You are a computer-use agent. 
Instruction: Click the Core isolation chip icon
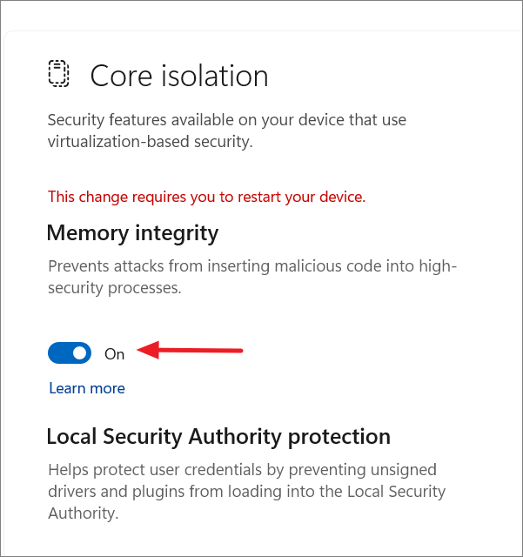click(58, 73)
